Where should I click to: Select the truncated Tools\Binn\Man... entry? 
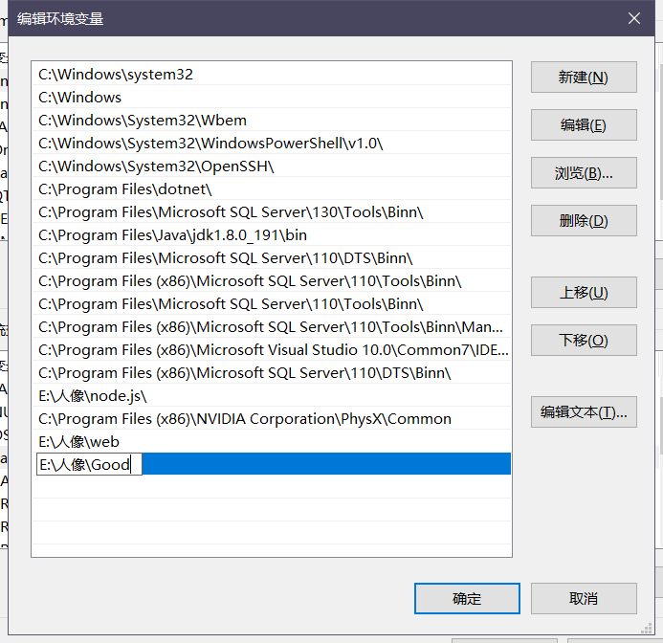(272, 326)
